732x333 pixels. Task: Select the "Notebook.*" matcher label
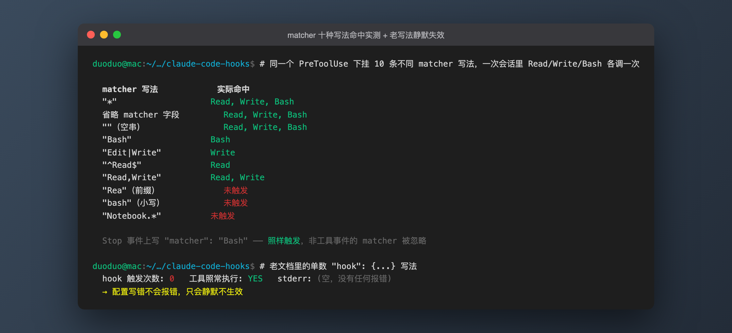click(132, 216)
